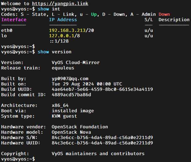191x162 pixels.
Task: Open the https://yangpin.link link
Action: 60,4
